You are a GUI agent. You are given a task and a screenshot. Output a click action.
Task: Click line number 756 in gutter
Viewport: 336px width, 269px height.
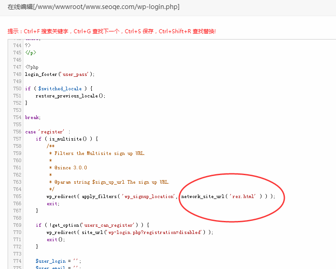coord(17,132)
